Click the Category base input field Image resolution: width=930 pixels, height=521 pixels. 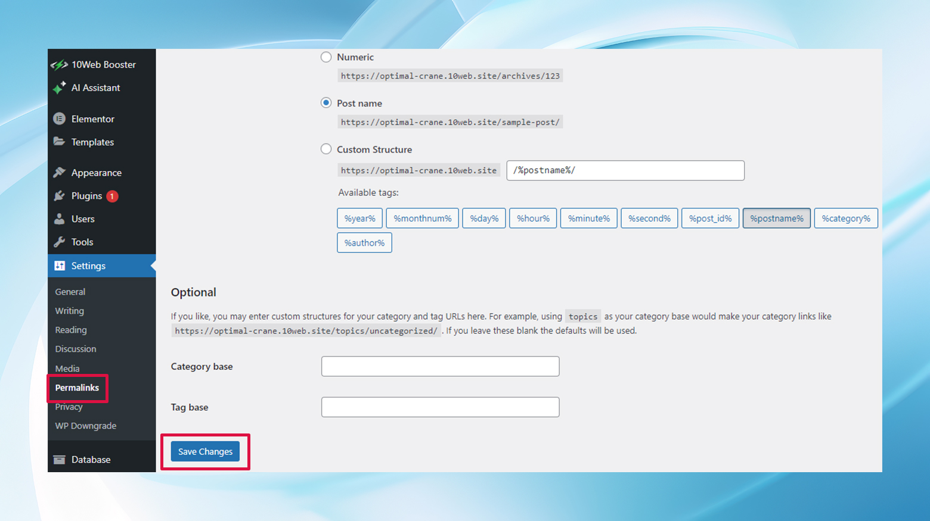(x=440, y=366)
